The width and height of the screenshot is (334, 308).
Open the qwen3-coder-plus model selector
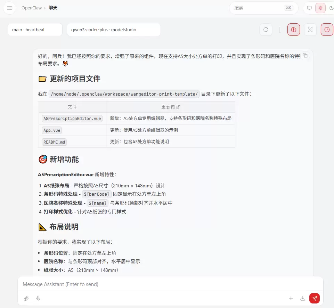pyautogui.click(x=114, y=30)
